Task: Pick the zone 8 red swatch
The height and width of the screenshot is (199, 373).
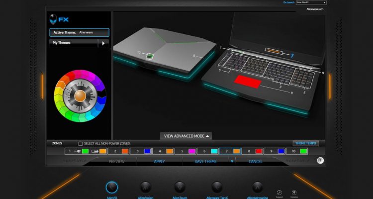Action: point(259,151)
